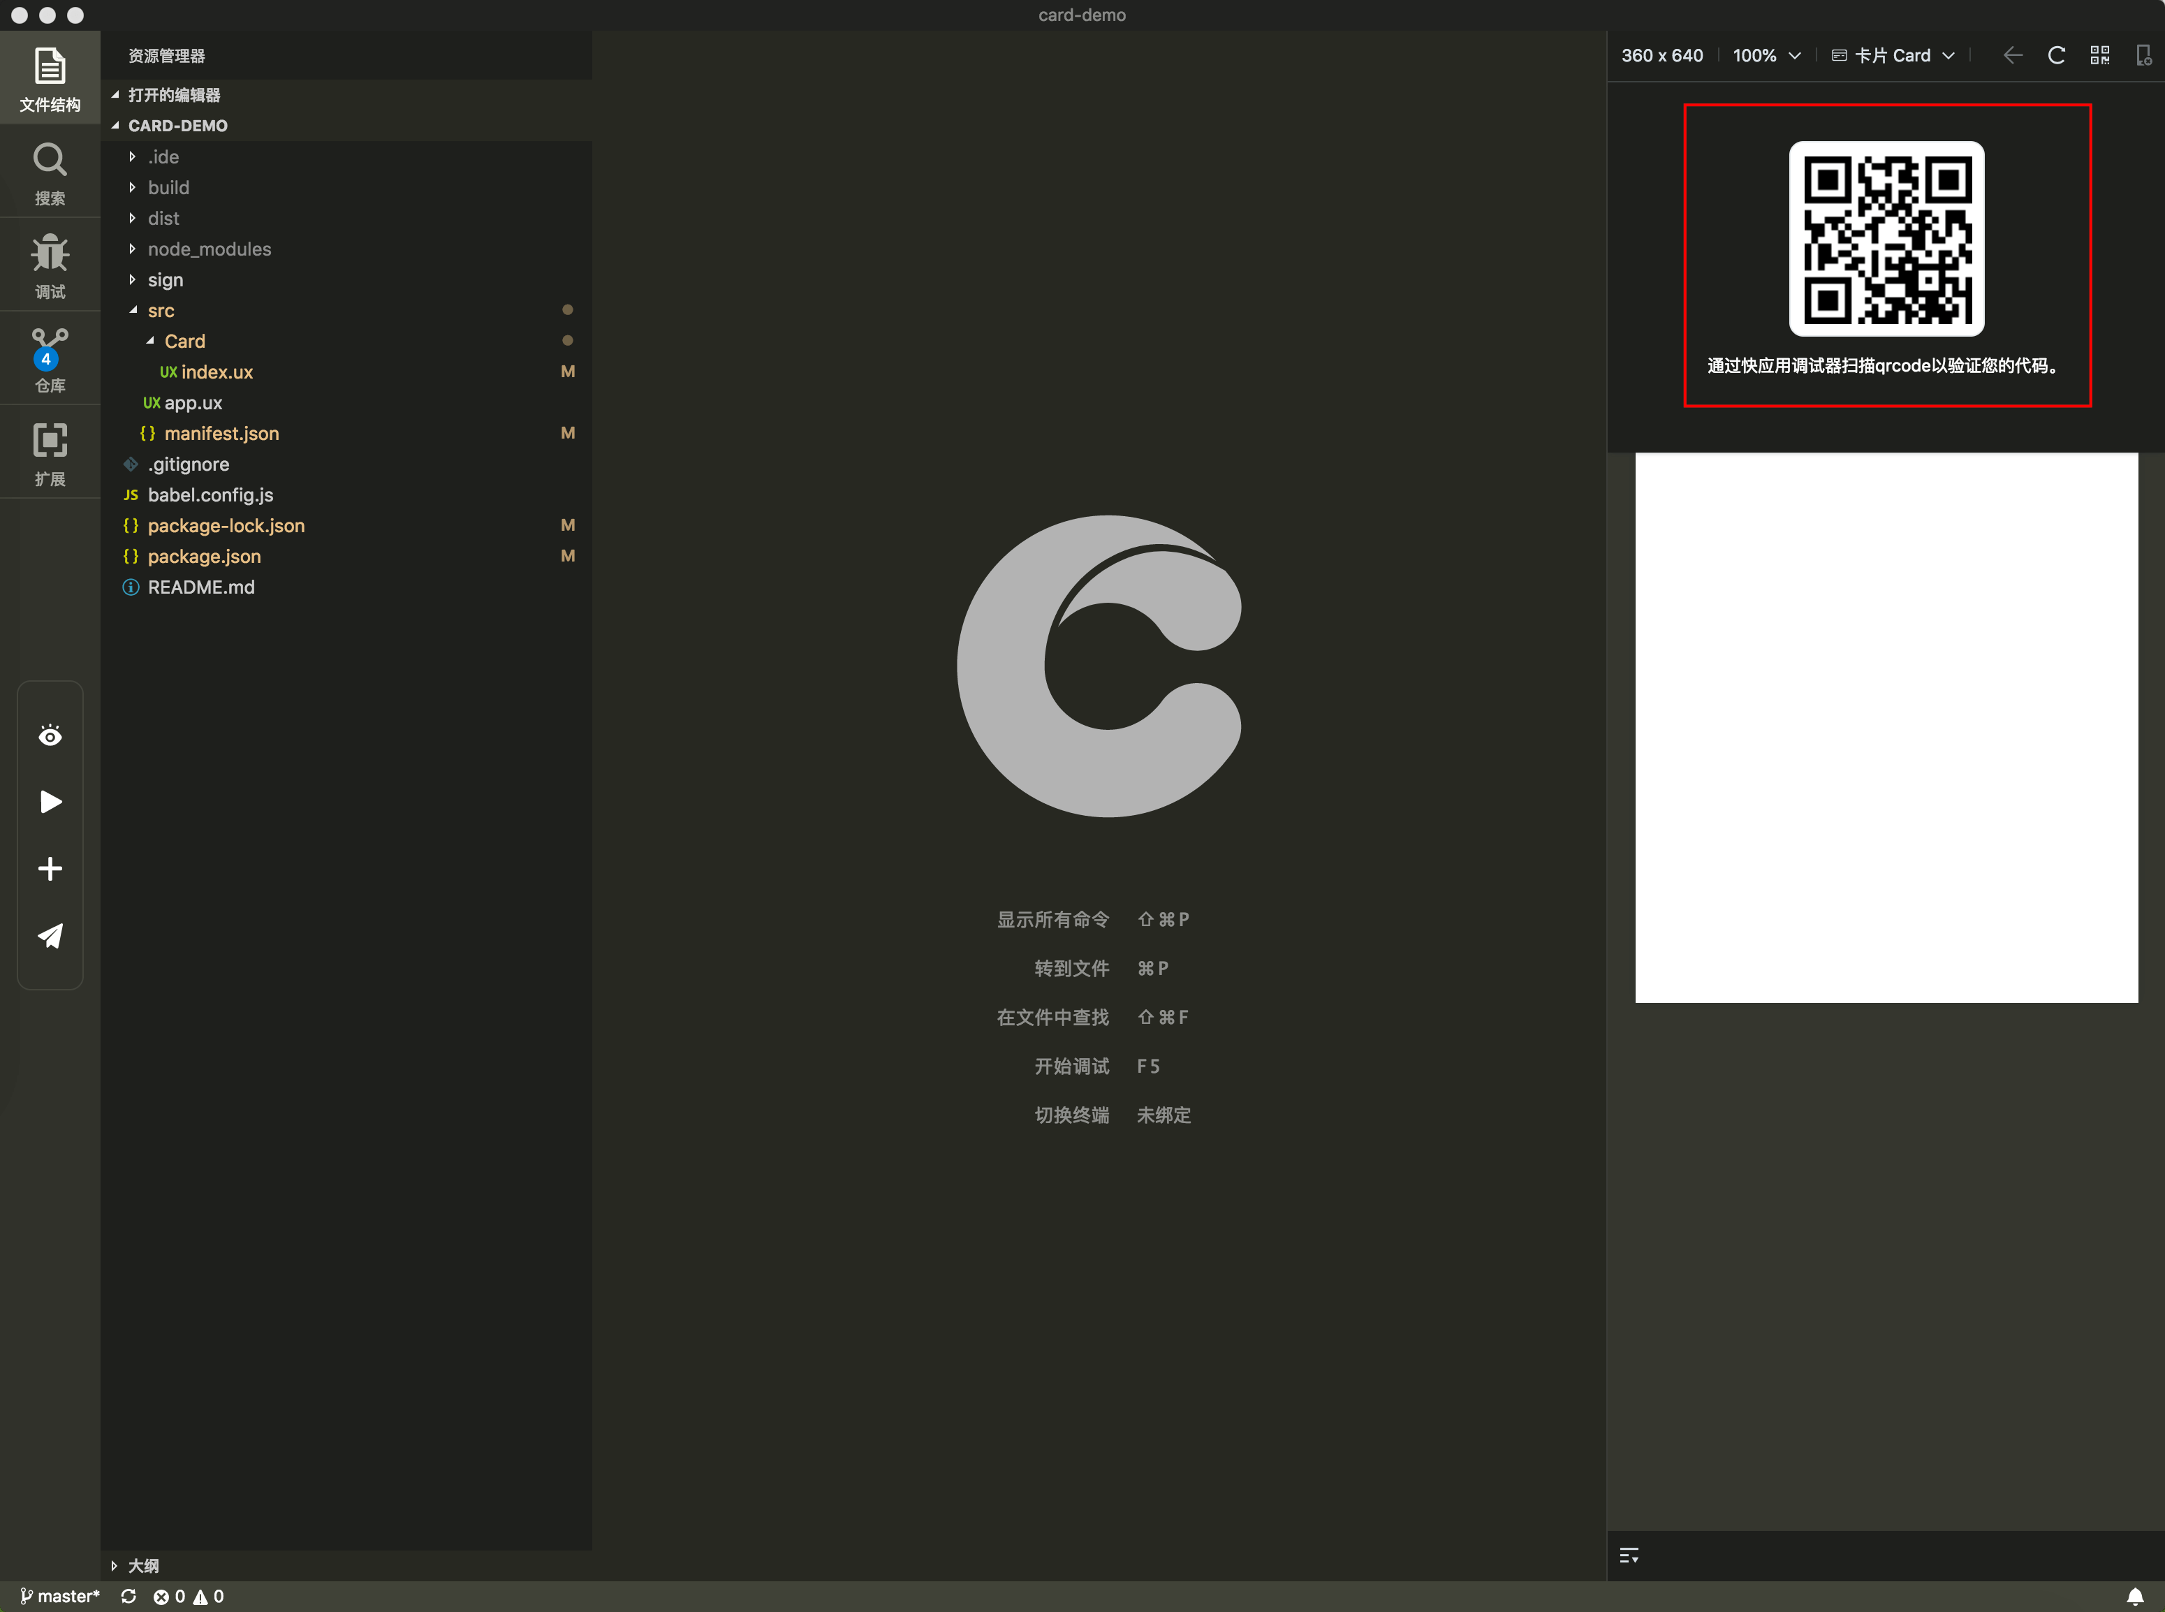
Task: Expand the node_modules folder
Action: [x=209, y=249]
